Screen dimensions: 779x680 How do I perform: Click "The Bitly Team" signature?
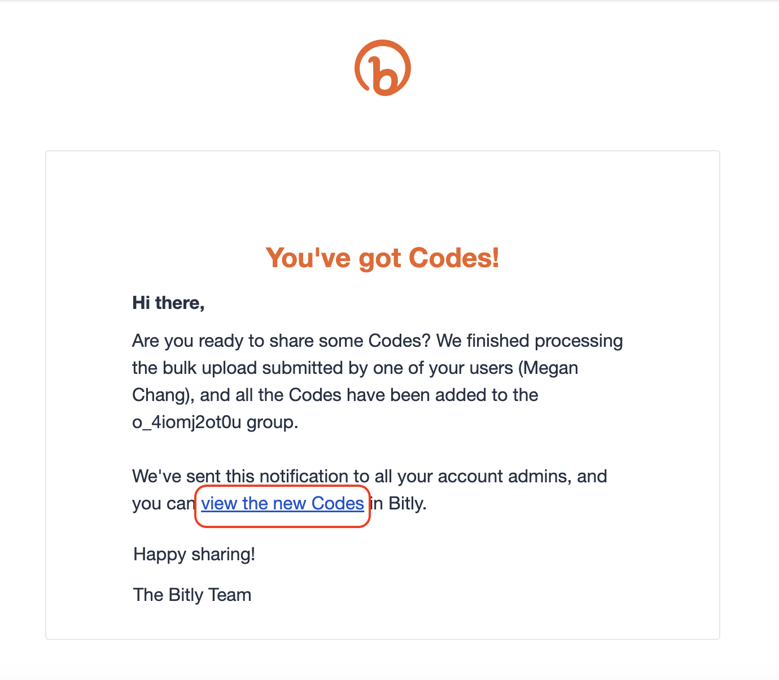(x=192, y=595)
